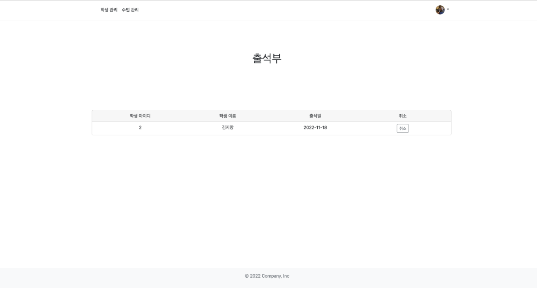Select the attendance date 2022-11-18
The width and height of the screenshot is (543, 290).
click(x=315, y=128)
